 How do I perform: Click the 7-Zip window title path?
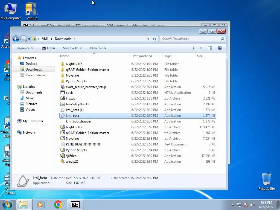[x=96, y=25]
